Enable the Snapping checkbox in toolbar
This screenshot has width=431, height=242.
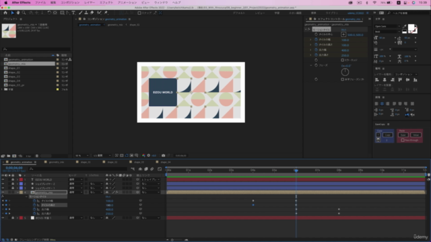coord(139,13)
